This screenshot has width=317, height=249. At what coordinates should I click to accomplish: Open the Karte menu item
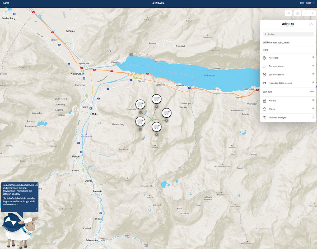(x=6, y=3)
